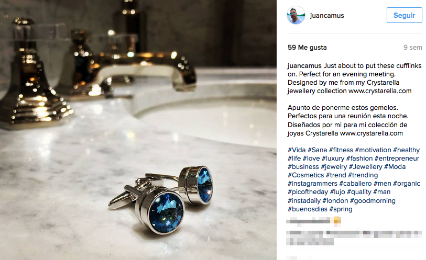The width and height of the screenshot is (426, 260).
Task: Open the #instagrammers hashtag
Action: pos(312,184)
